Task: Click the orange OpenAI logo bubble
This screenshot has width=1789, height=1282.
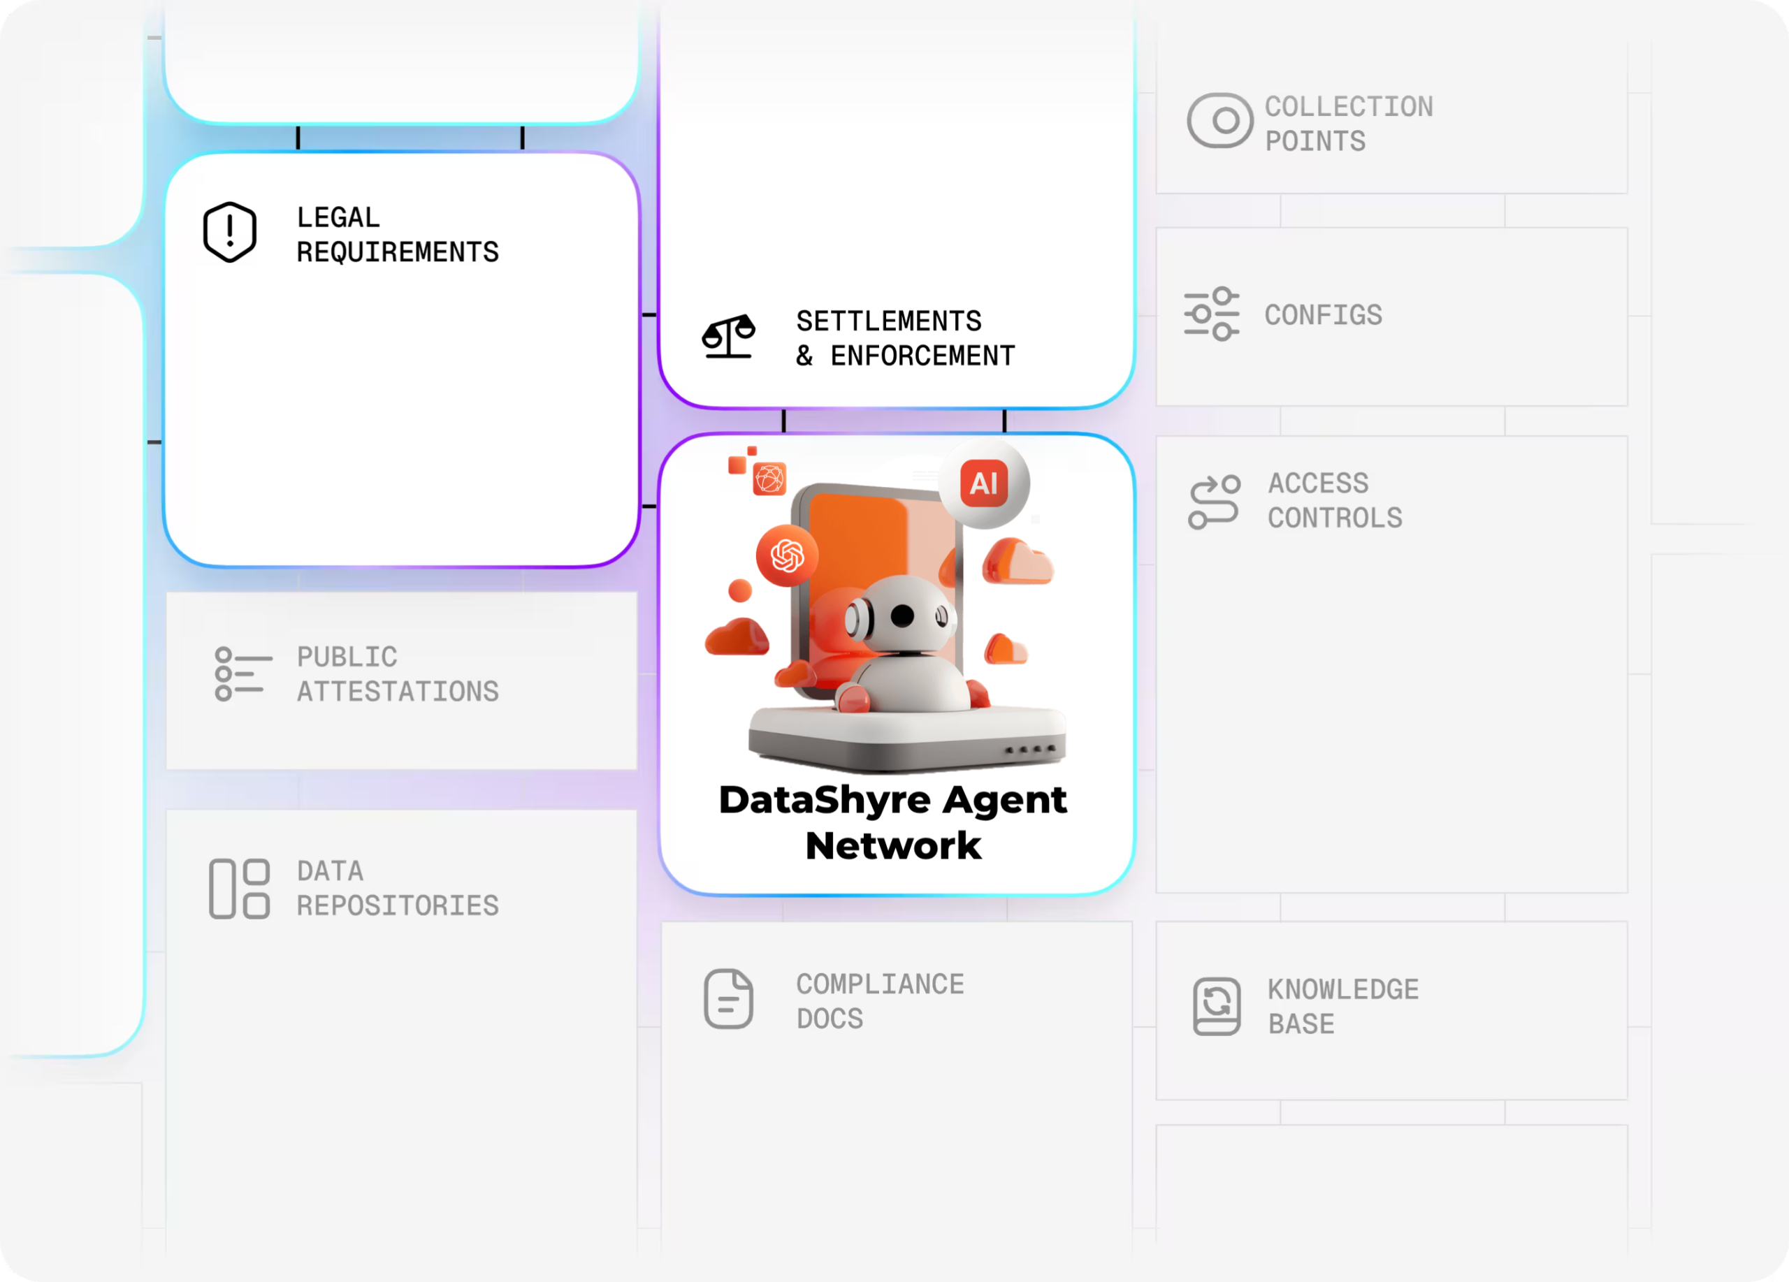Action: [x=786, y=556]
